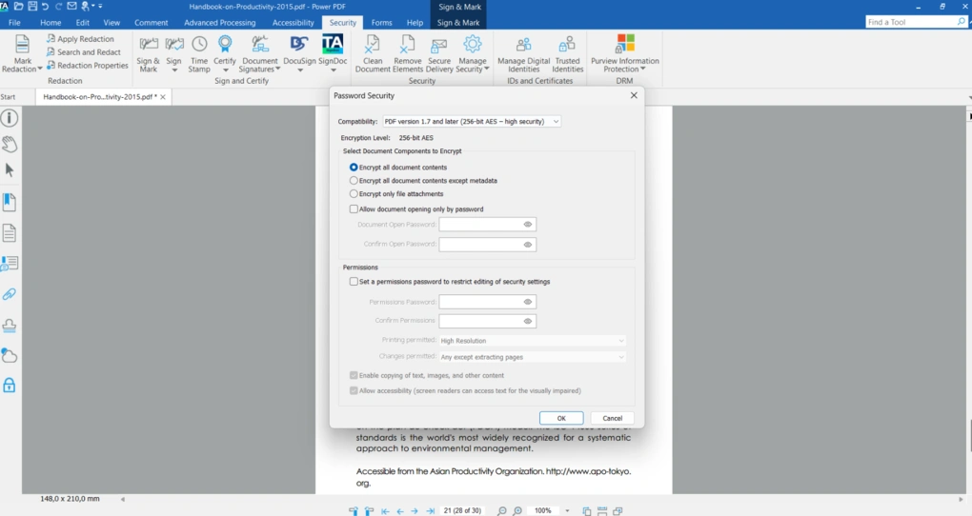Enable Allow document opening only by password
The height and width of the screenshot is (516, 972).
pyautogui.click(x=354, y=209)
